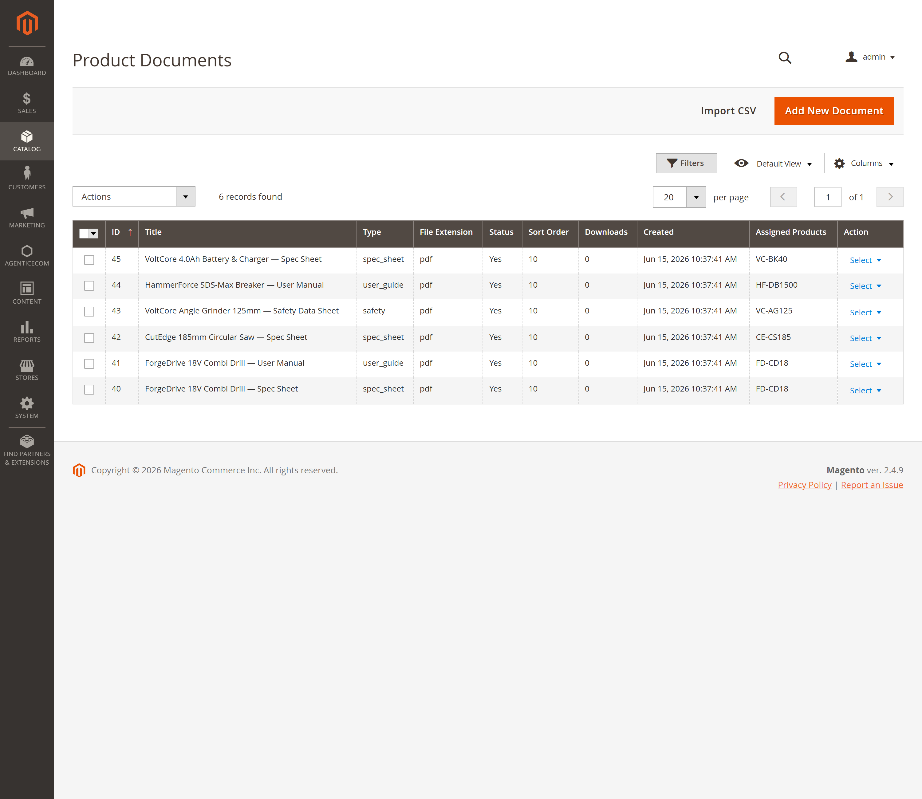Open the Actions mass-action dropdown
This screenshot has width=922, height=799.
[x=134, y=197]
